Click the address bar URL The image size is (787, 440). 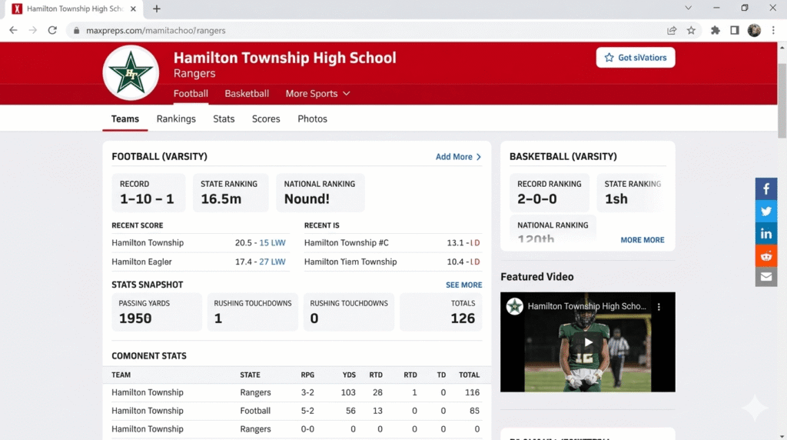(x=155, y=31)
